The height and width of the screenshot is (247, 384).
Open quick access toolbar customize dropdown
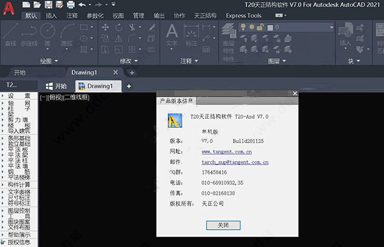coord(113,4)
